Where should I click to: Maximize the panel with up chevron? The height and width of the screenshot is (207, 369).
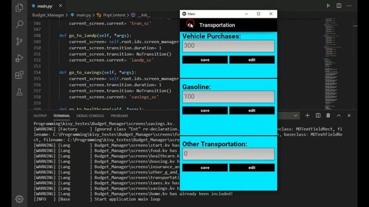338,116
